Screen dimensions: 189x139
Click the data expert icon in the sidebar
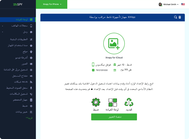click(31, 112)
